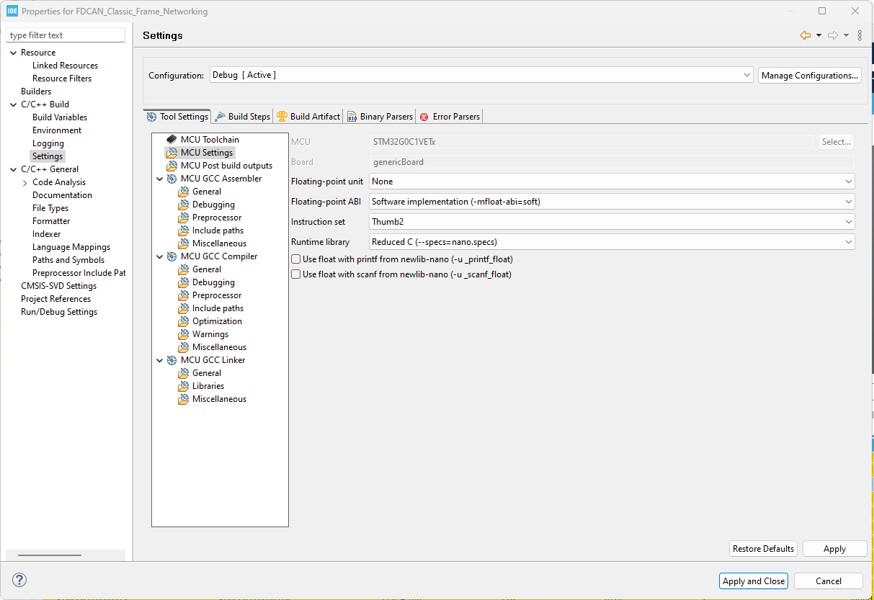Screen dimensions: 874x600
Task: Click the back navigation arrow icon
Action: pos(805,35)
